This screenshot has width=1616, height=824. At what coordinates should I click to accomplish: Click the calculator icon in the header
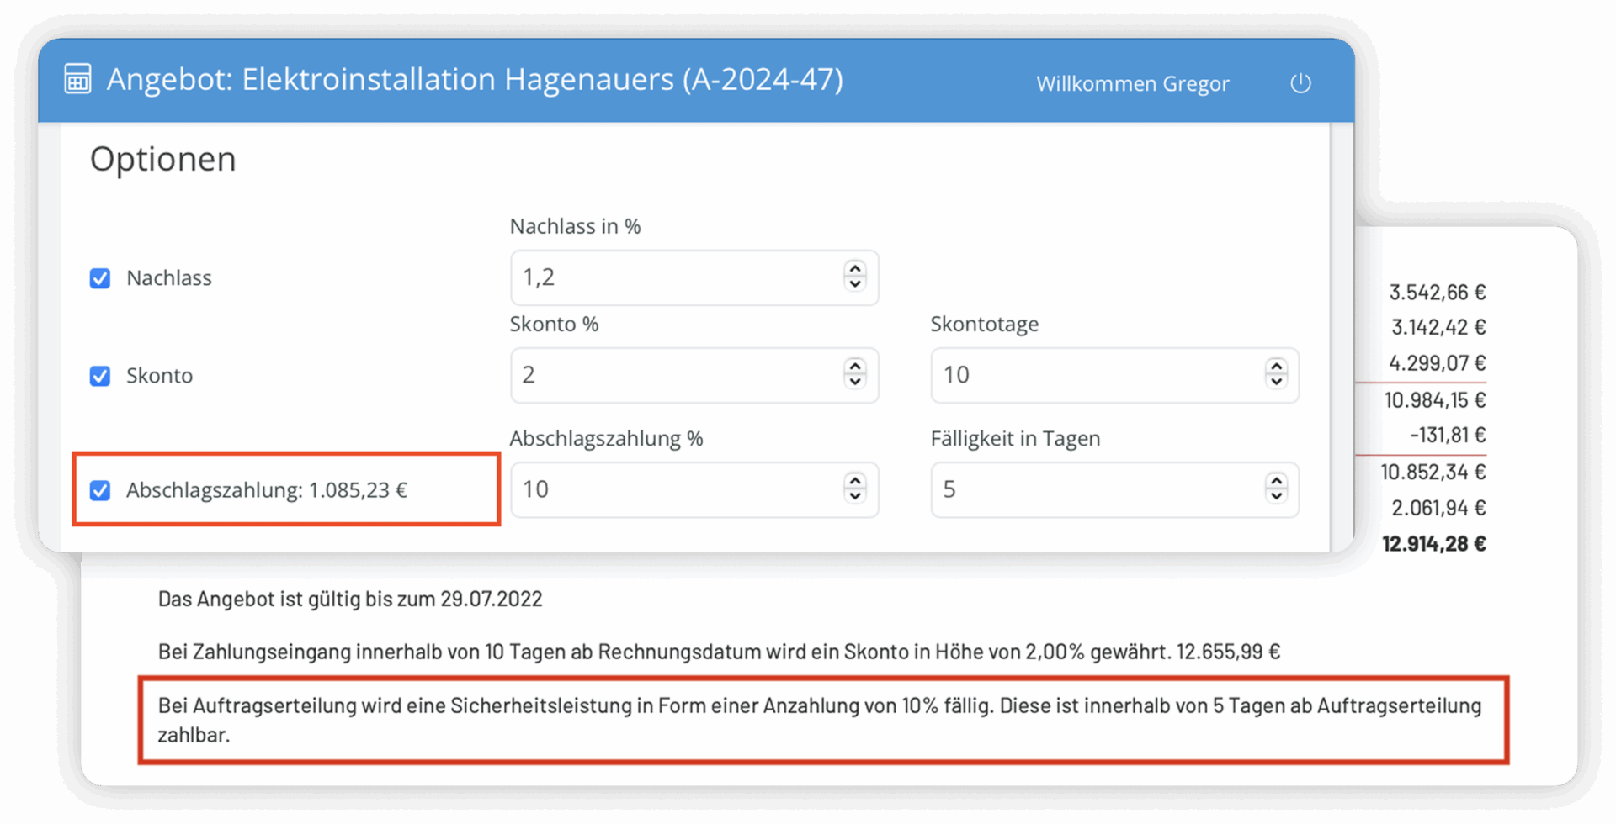(x=78, y=79)
